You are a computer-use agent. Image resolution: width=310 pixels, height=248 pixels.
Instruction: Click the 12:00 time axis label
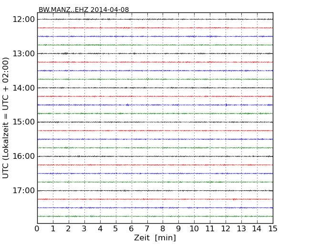(x=23, y=20)
